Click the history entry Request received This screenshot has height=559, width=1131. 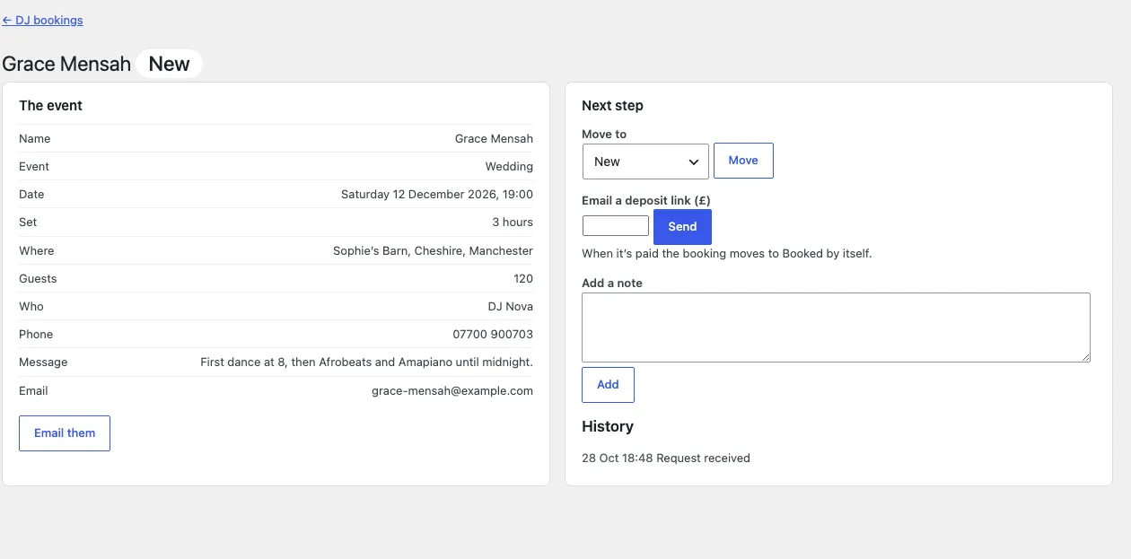tap(666, 459)
